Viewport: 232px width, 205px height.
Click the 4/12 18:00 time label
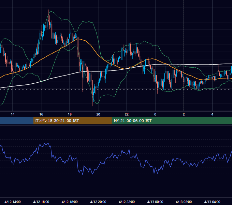(70, 202)
